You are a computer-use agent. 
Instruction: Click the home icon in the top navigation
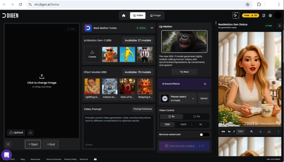pyautogui.click(x=124, y=16)
